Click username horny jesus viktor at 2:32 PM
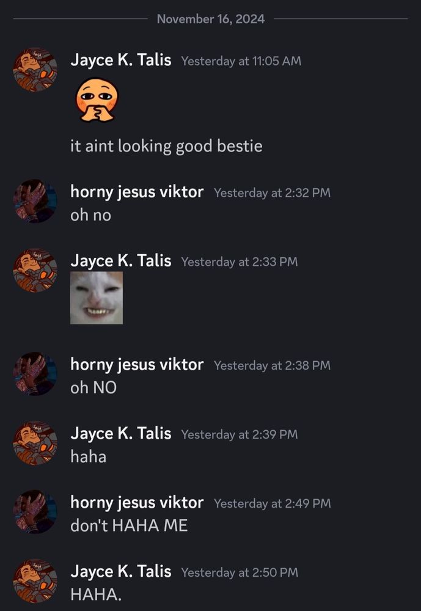 (137, 192)
